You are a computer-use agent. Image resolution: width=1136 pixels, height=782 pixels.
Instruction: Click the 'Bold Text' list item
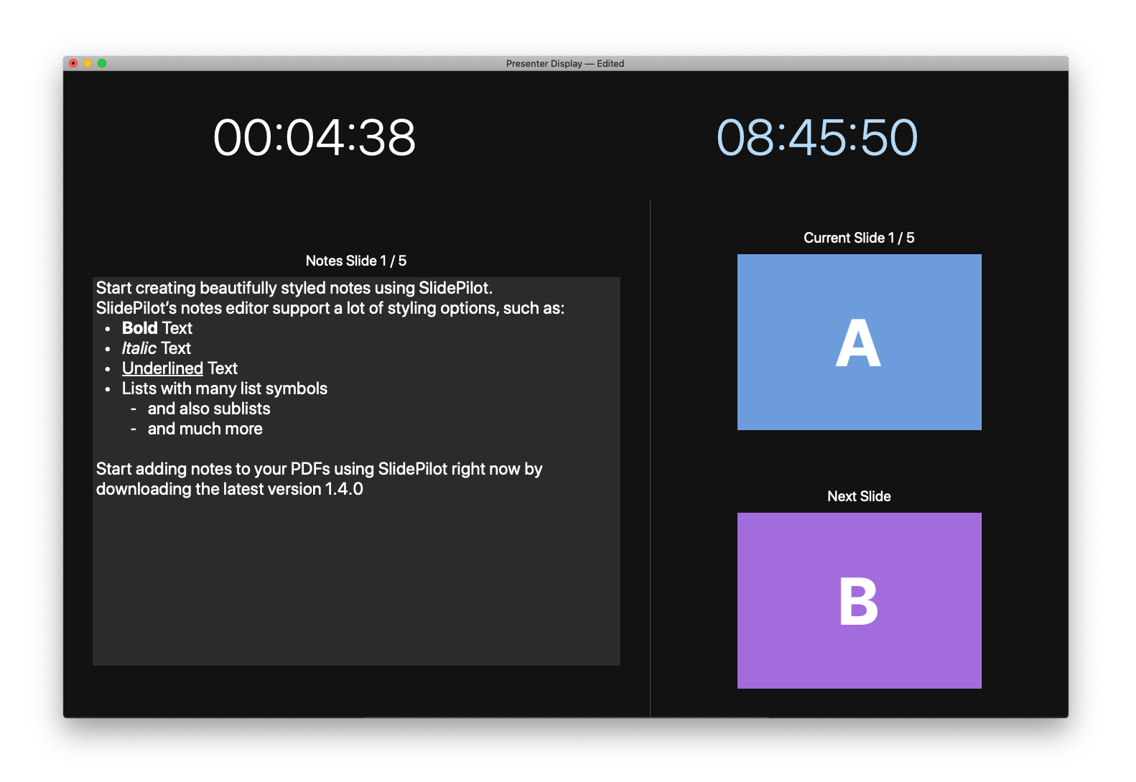pos(157,328)
